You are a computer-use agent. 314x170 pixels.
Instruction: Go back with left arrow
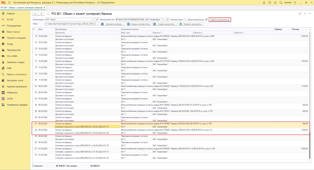tap(35, 14)
